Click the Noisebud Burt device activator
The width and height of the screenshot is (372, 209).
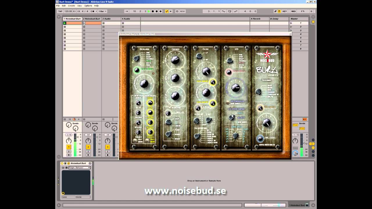[62, 163]
